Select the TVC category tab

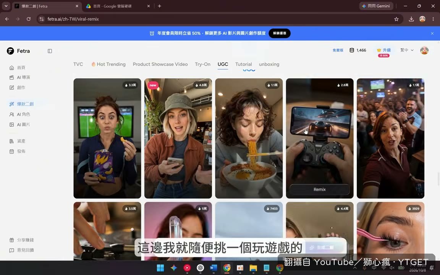[x=78, y=64]
